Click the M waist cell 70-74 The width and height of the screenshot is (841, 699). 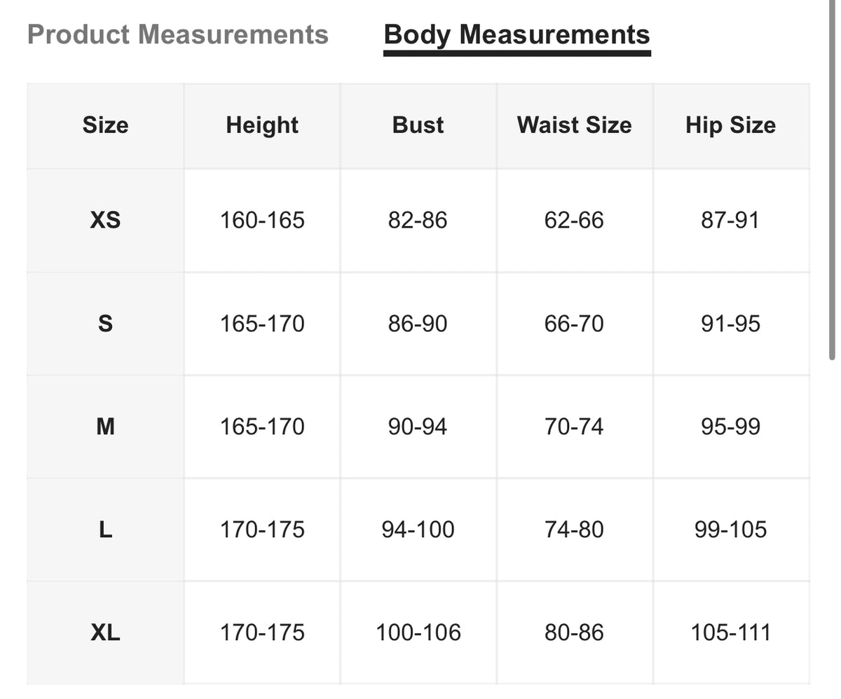(574, 427)
